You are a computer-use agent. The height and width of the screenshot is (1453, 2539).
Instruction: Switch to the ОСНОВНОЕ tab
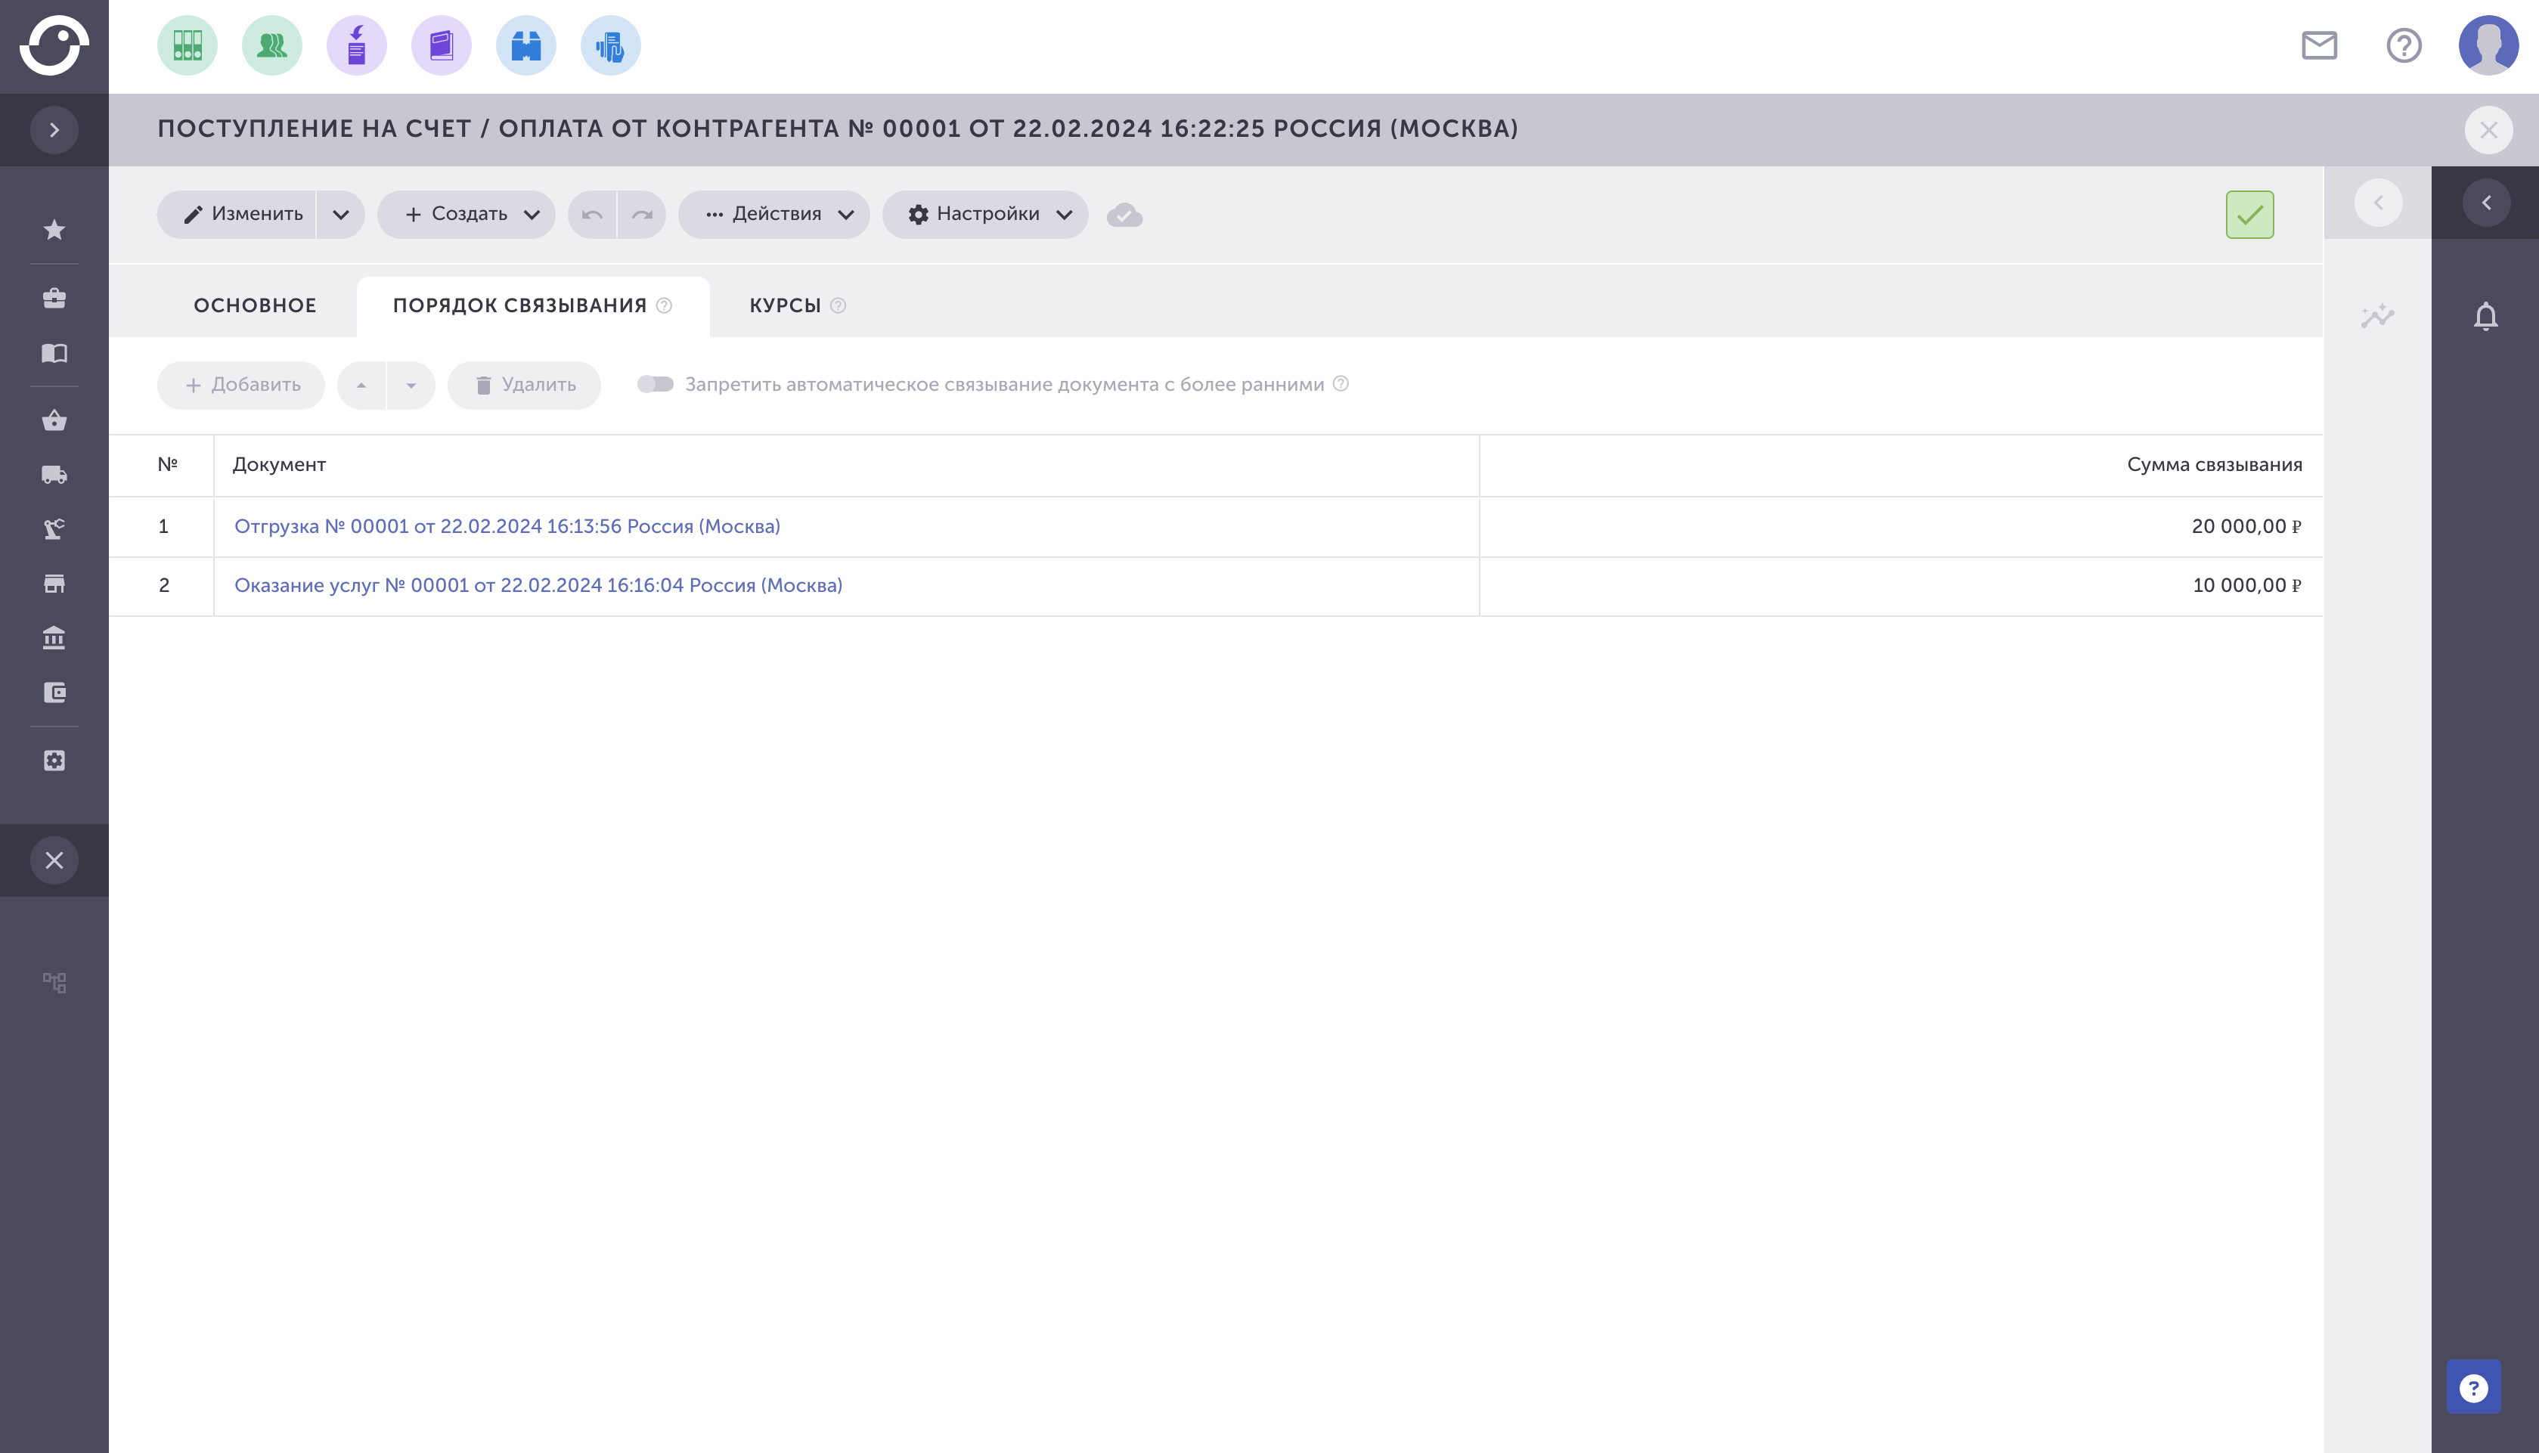tap(255, 305)
